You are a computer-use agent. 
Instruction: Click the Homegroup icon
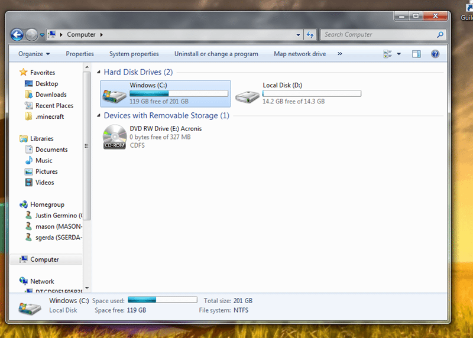23,204
